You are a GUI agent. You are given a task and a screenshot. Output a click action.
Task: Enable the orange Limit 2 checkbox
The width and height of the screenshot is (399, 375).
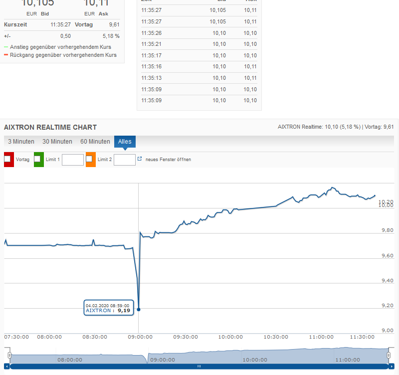point(89,159)
